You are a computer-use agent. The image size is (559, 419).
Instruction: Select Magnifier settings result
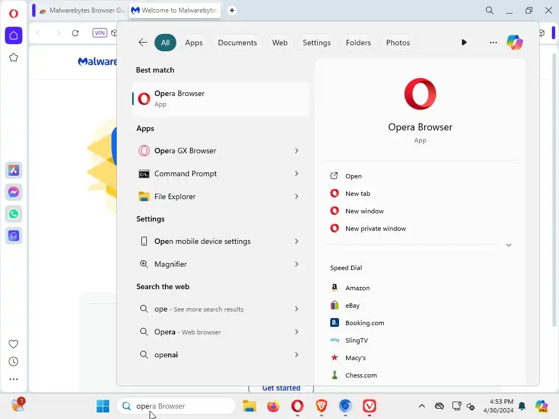click(213, 264)
